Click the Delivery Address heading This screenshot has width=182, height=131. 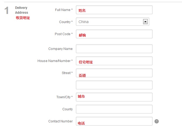(22, 10)
